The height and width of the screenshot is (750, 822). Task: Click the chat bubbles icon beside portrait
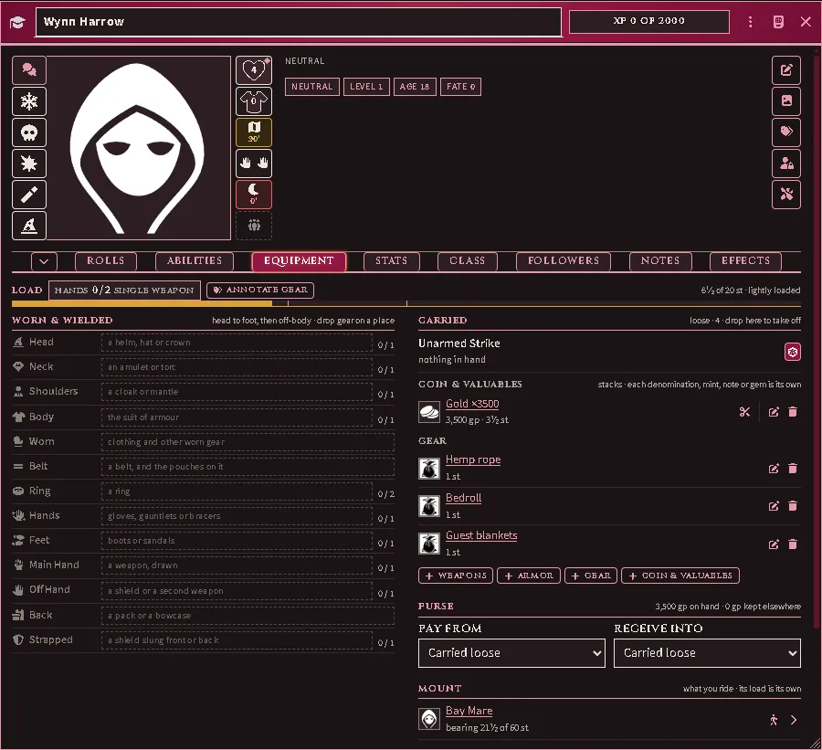(x=29, y=69)
